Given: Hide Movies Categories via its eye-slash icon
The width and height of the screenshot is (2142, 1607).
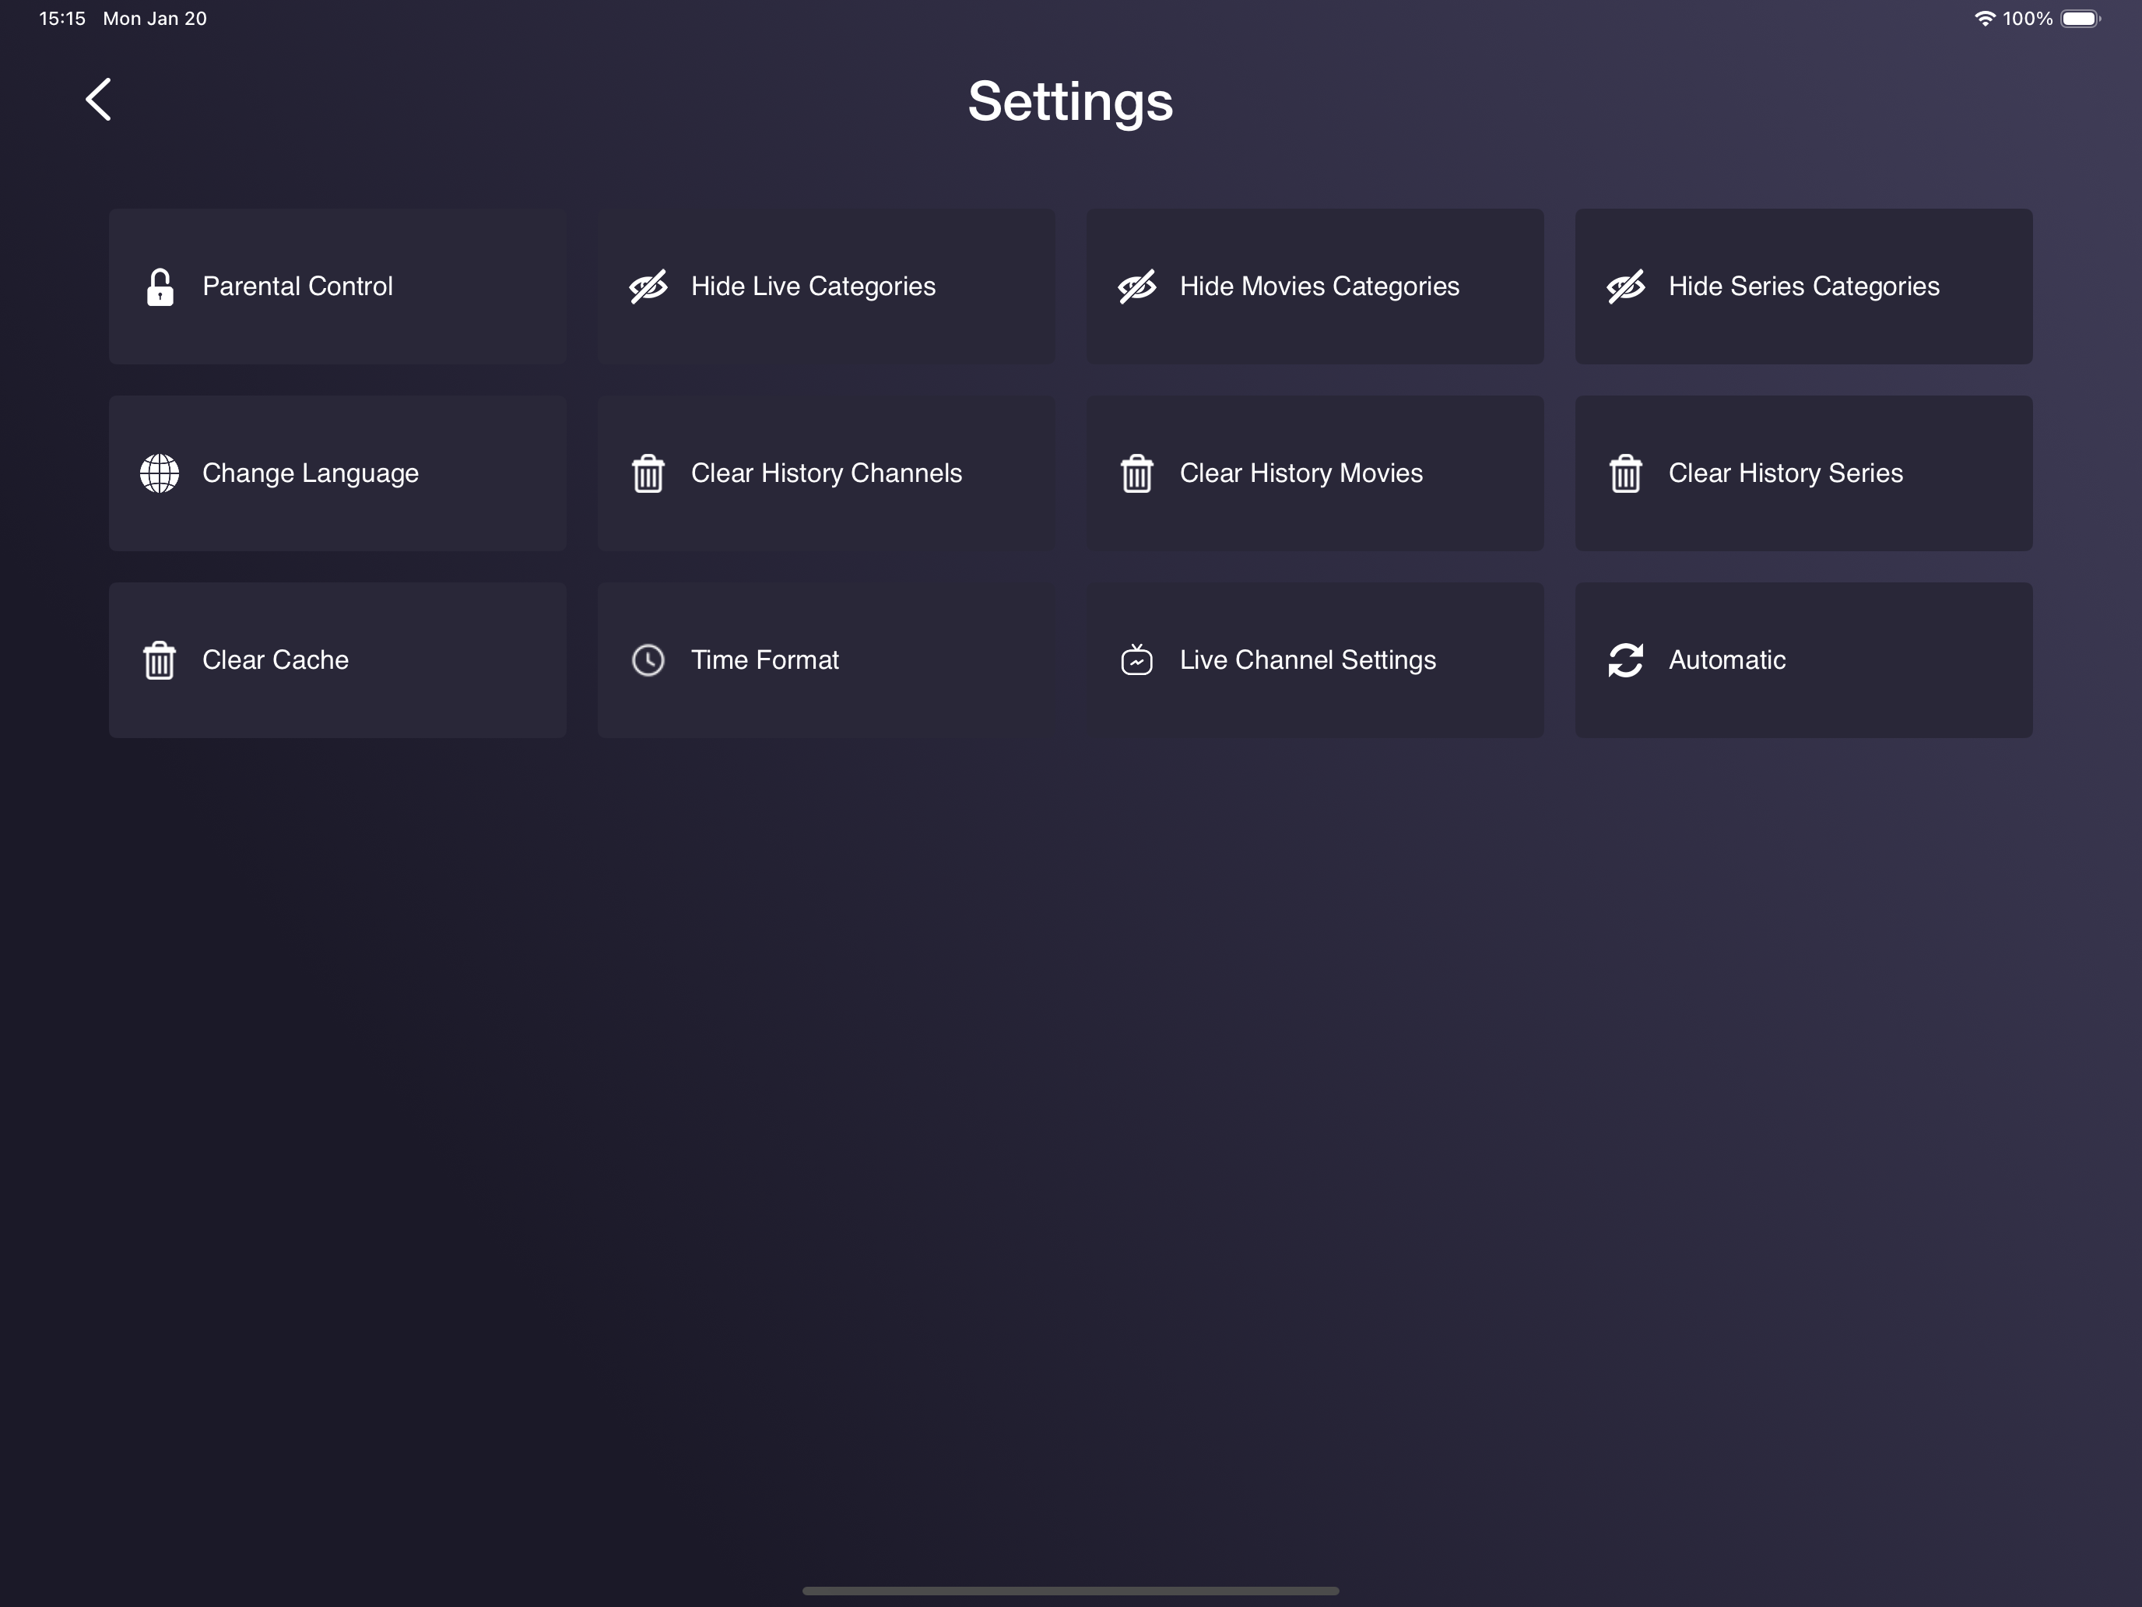Looking at the screenshot, I should coord(1137,287).
